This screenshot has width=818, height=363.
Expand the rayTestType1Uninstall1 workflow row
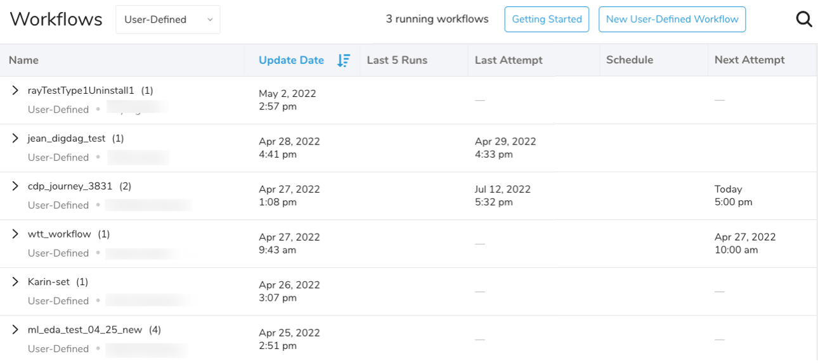point(16,91)
